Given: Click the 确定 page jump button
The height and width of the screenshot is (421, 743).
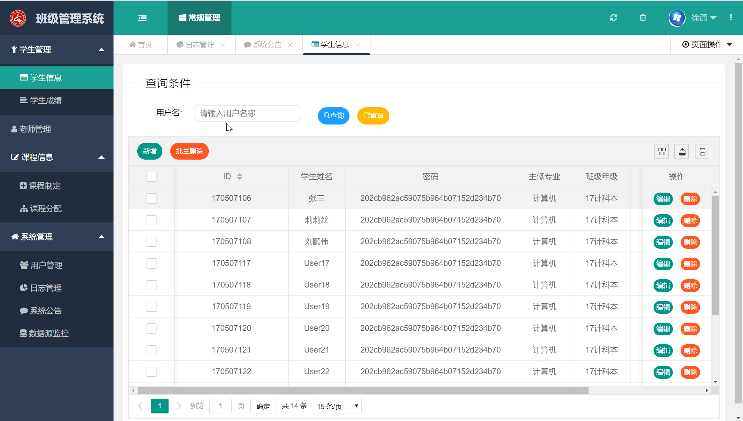Looking at the screenshot, I should [263, 406].
